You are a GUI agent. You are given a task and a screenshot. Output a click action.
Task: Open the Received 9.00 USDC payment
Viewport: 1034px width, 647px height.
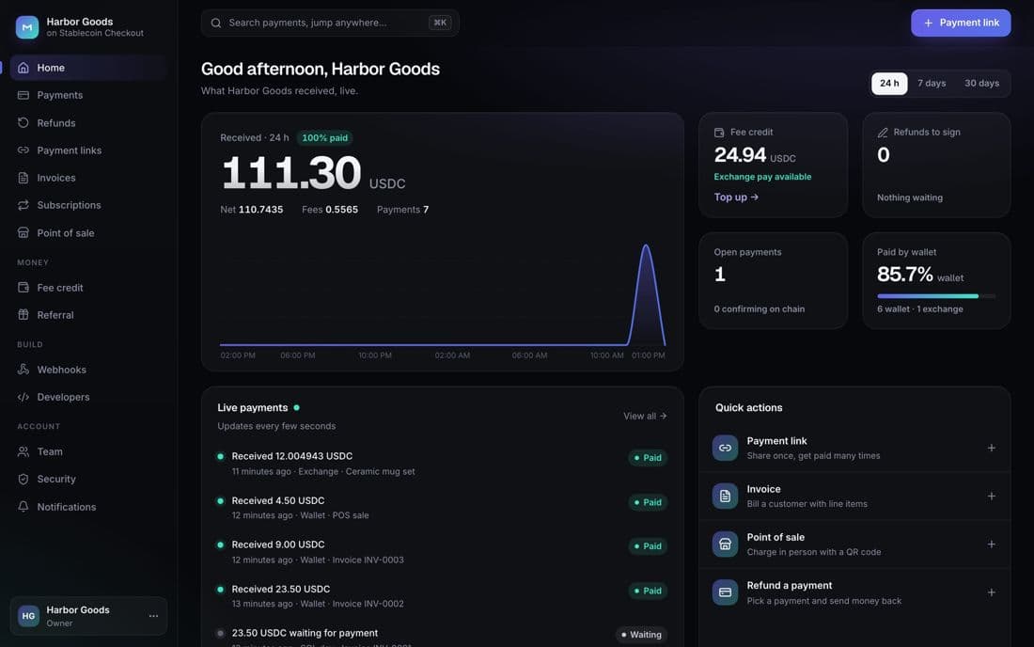(x=443, y=552)
